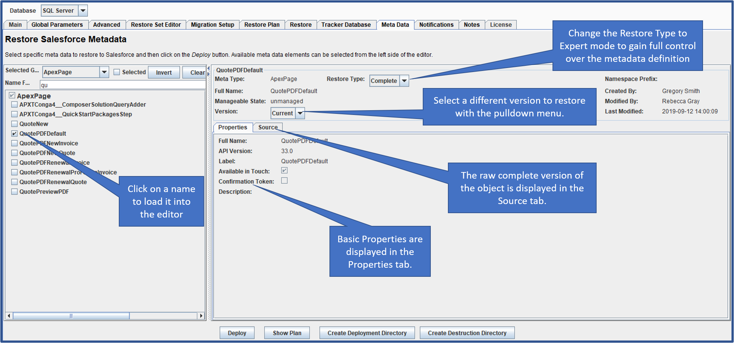Check the QuotePDFRenewalProformaInvoice checkbox
734x343 pixels.
15,172
